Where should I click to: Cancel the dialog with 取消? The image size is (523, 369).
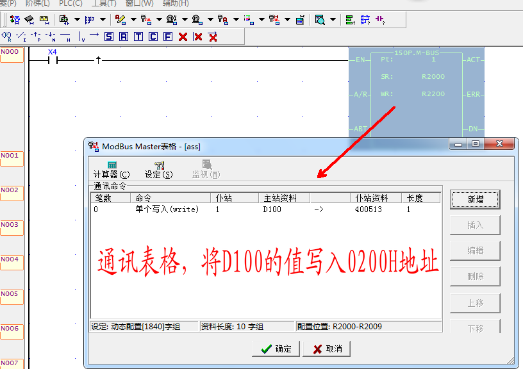coord(327,349)
